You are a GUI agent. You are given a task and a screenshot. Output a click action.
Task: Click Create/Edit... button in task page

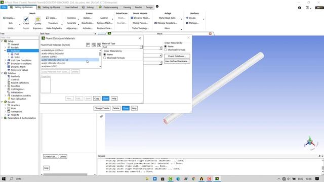51,157
